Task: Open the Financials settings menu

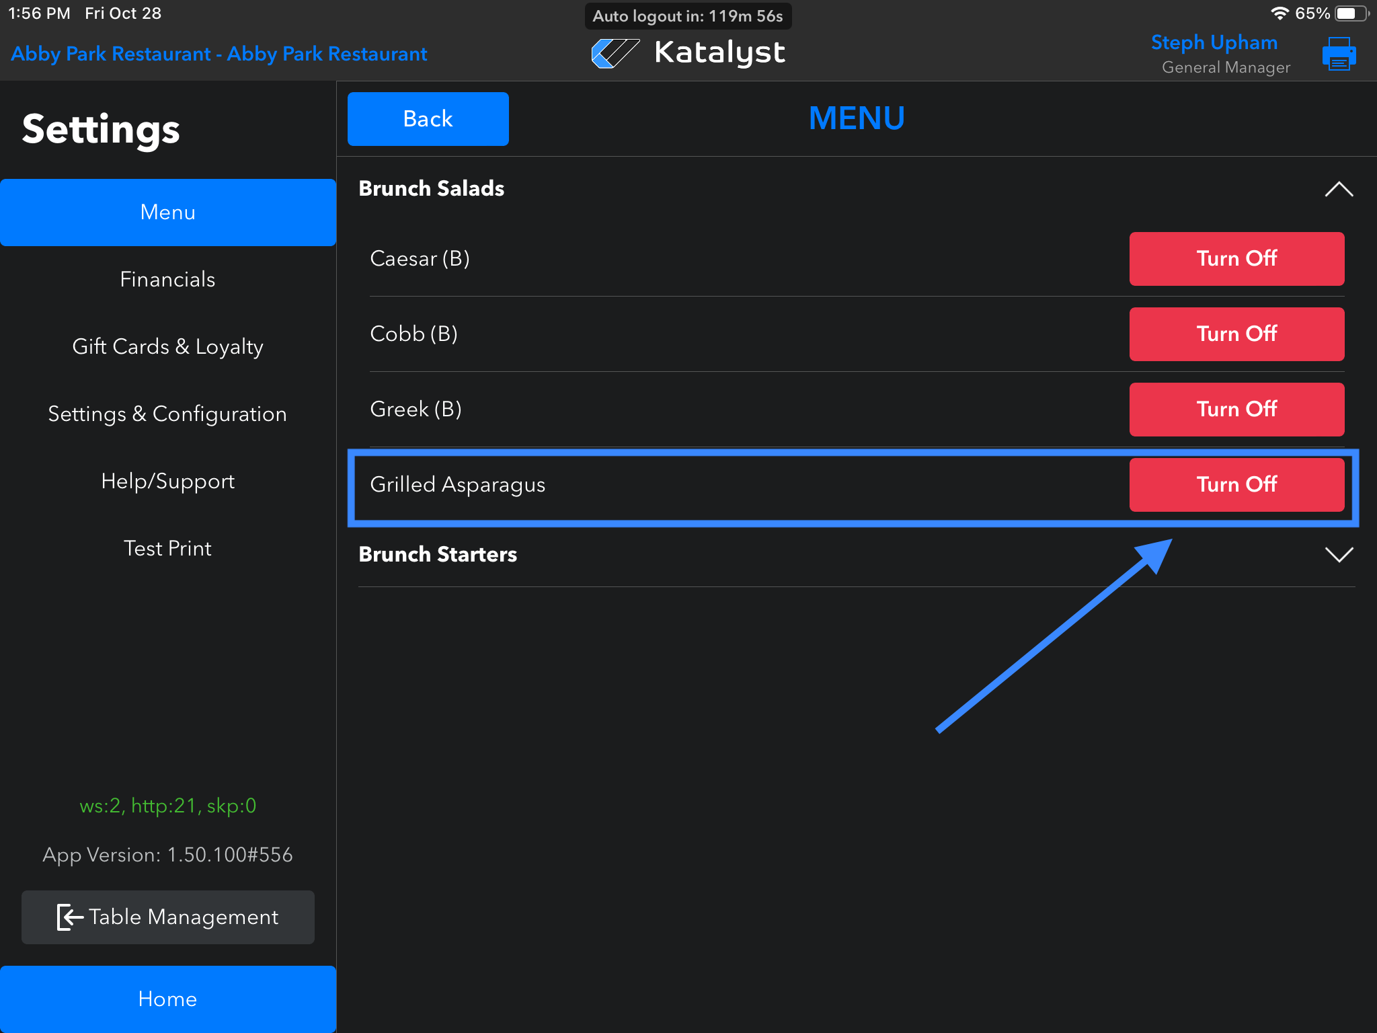Action: tap(167, 280)
